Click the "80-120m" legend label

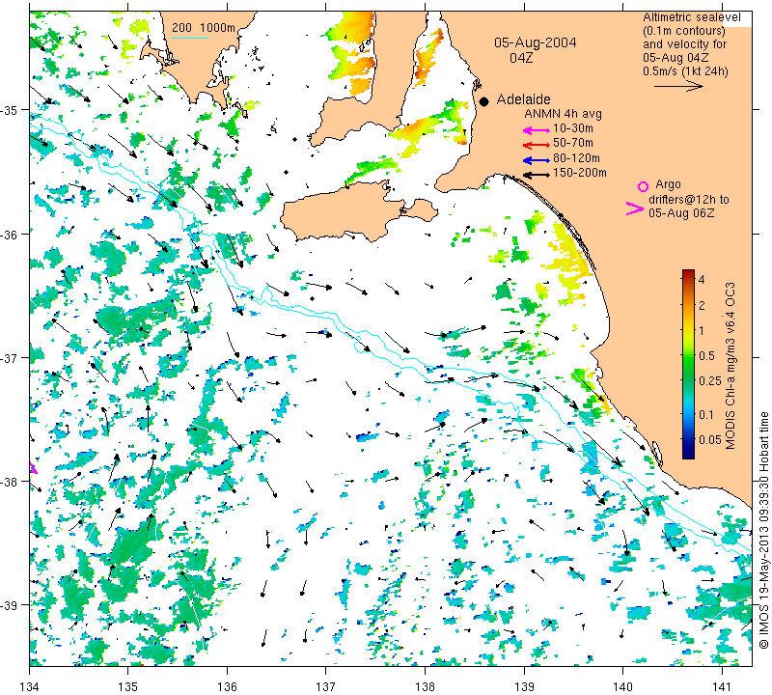click(576, 158)
